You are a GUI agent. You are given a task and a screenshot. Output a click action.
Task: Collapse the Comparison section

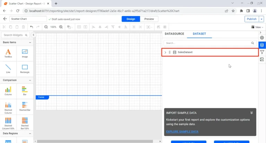tap(30, 80)
